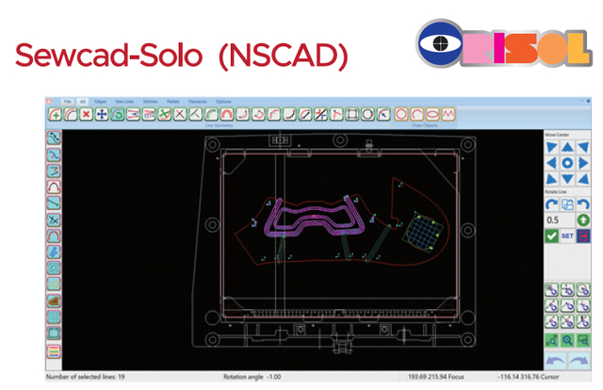Click the green round up-arrow button
The height and width of the screenshot is (390, 603).
click(583, 220)
